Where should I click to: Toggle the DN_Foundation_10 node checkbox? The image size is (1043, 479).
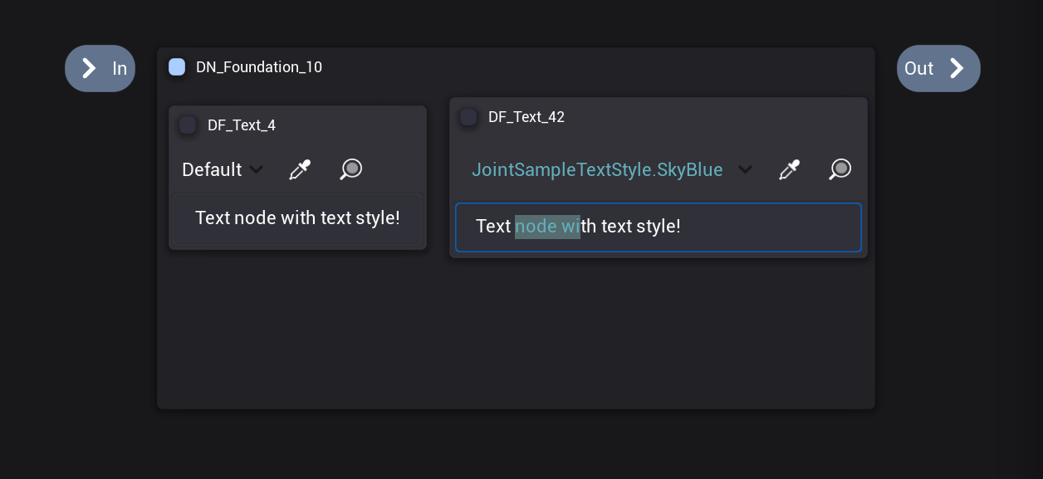point(177,67)
